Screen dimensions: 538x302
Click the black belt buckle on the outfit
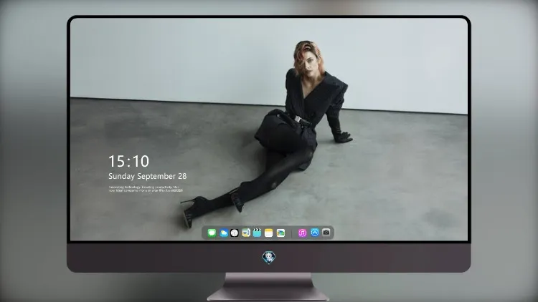[x=299, y=120]
